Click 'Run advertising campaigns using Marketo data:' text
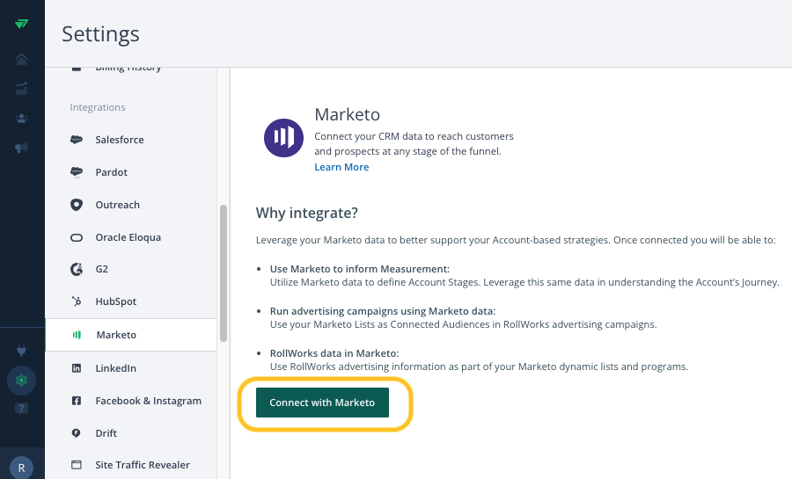Screen dimensions: 792x479 [x=383, y=311]
